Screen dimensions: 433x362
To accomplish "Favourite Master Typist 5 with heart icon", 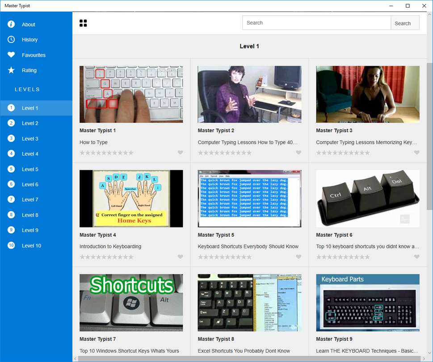I will tap(298, 257).
